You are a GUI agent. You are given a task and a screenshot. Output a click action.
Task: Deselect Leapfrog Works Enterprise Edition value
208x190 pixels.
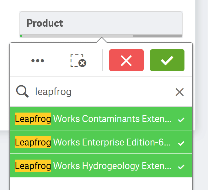coord(101,142)
